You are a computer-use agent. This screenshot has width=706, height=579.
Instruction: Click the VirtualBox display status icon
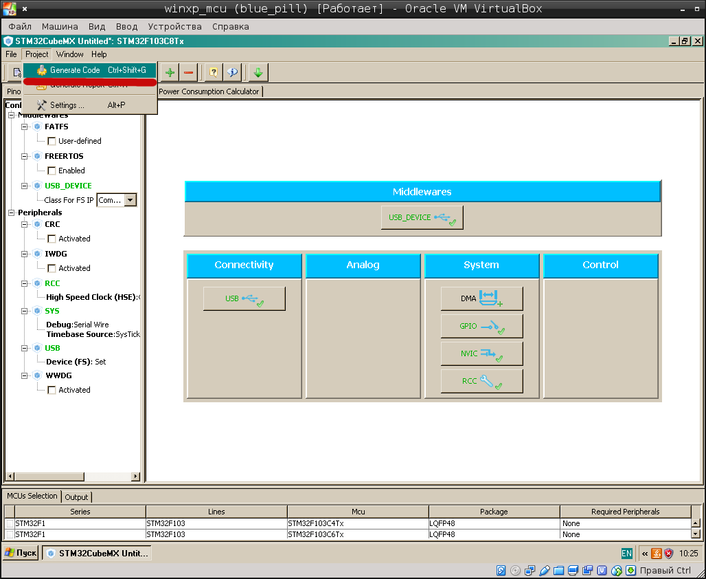coord(573,571)
